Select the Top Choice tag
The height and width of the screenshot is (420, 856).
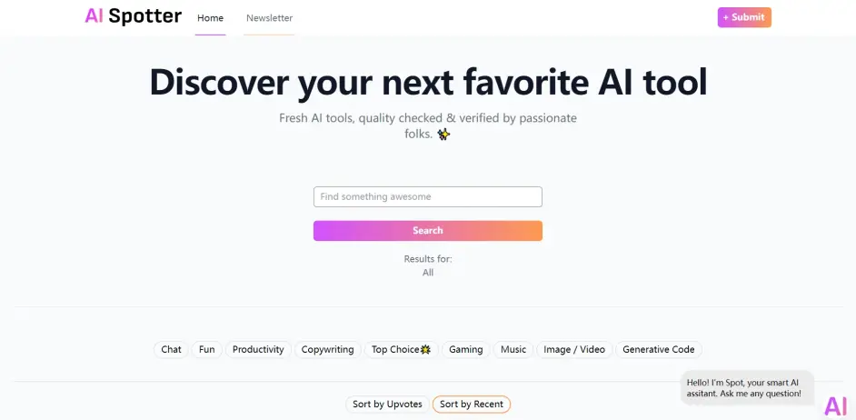point(402,349)
